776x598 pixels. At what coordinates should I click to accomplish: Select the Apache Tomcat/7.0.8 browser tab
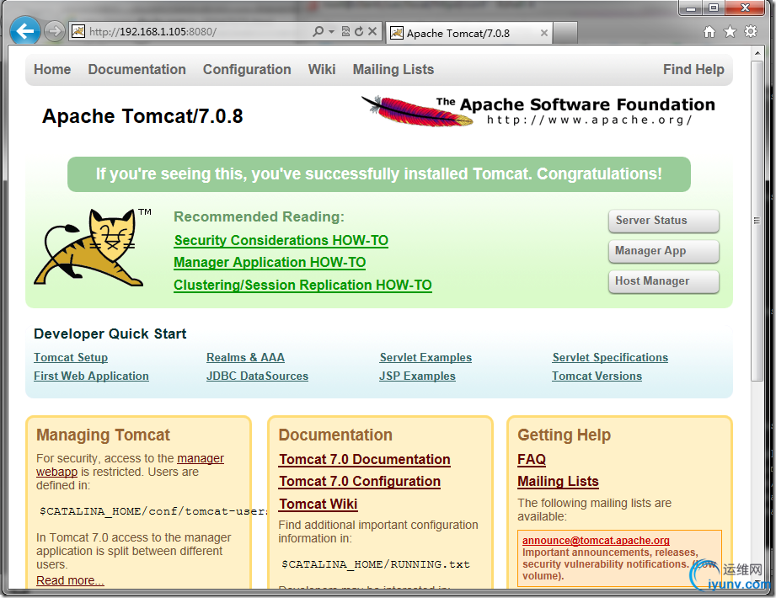pyautogui.click(x=468, y=33)
